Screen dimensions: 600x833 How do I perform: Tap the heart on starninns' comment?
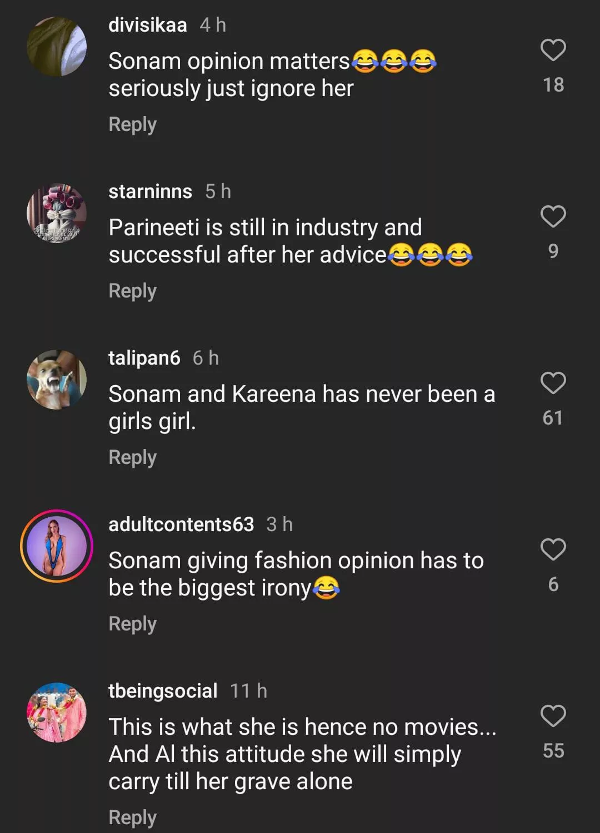(553, 216)
